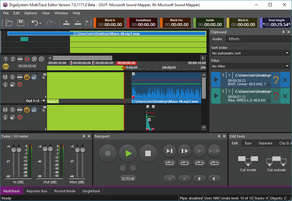The width and height of the screenshot is (292, 201).
Task: Play the BWF Linear clipboard clip
Action: pyautogui.click(x=216, y=80)
